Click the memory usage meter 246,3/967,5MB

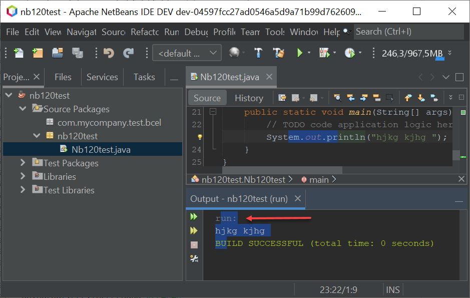(x=412, y=54)
